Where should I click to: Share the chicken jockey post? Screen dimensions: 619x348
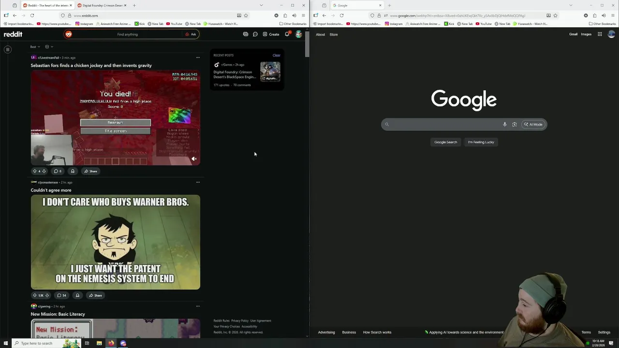coord(90,171)
